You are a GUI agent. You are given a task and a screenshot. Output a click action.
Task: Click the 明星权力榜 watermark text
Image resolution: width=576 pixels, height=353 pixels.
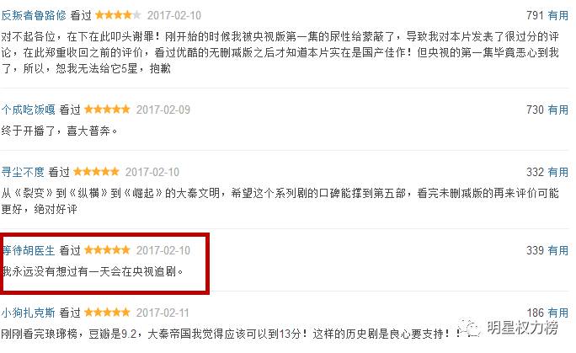coord(522,327)
